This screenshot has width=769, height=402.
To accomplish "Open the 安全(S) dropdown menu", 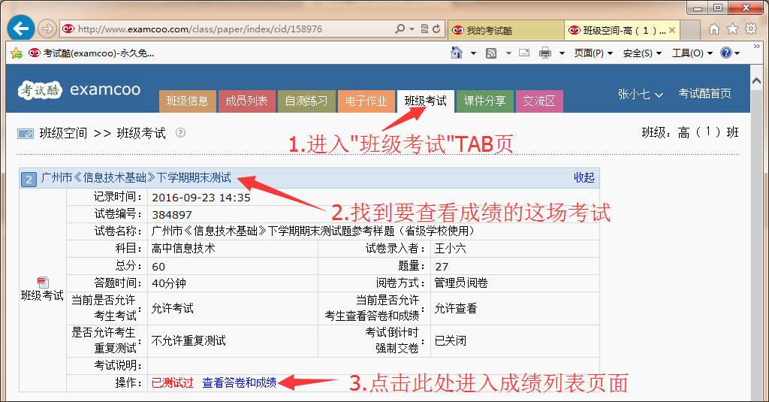I will [643, 53].
